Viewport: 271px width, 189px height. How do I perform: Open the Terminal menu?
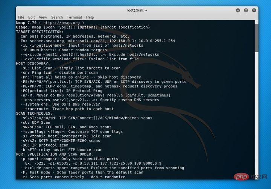(74, 17)
